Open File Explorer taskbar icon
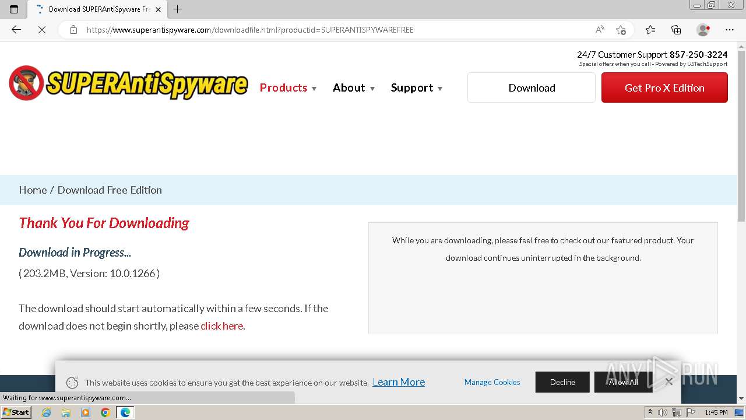Viewport: 746px width, 420px height. pos(66,412)
